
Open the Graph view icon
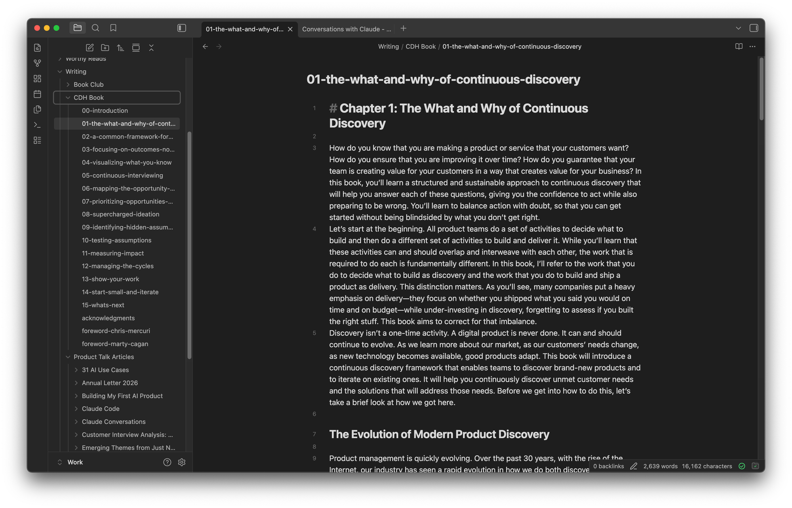(x=37, y=63)
